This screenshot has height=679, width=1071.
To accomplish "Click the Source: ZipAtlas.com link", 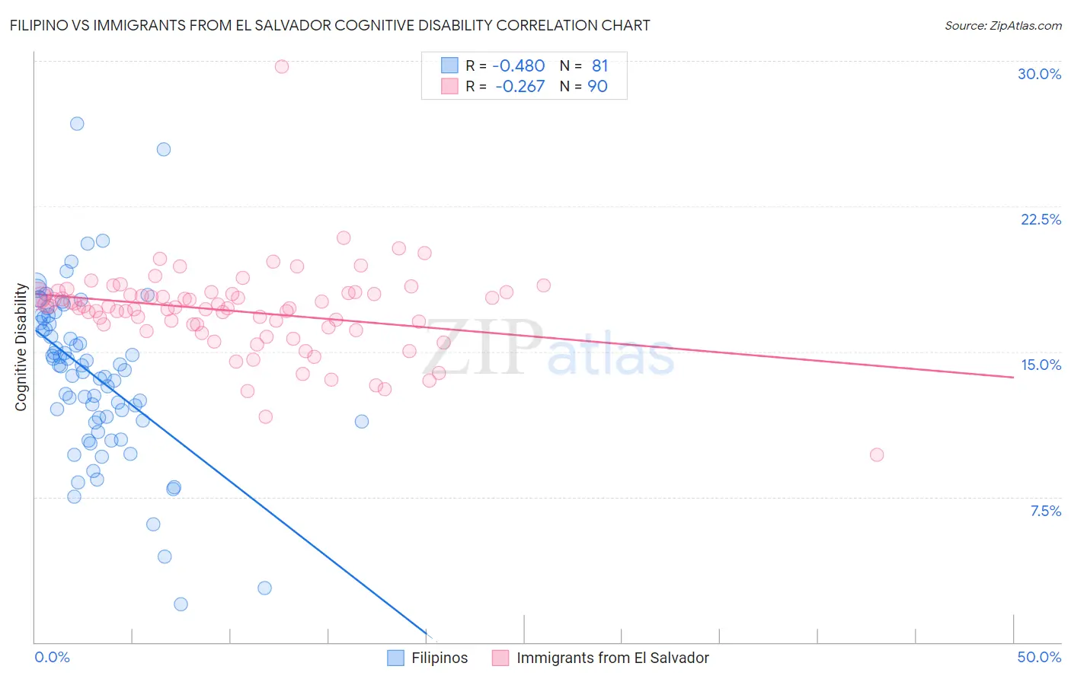I will pos(1003,25).
